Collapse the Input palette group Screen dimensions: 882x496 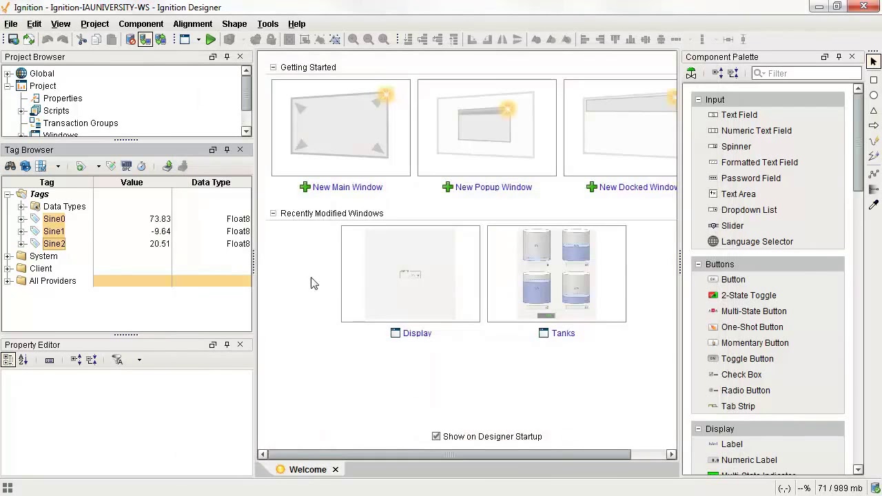click(698, 99)
